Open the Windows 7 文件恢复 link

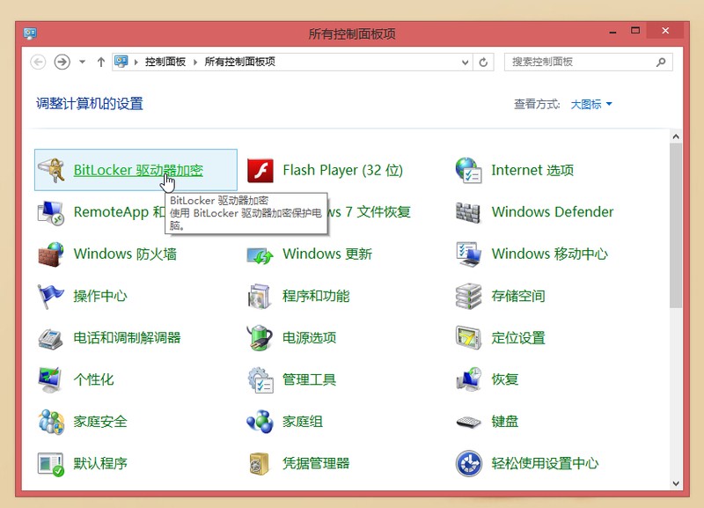pyautogui.click(x=369, y=212)
